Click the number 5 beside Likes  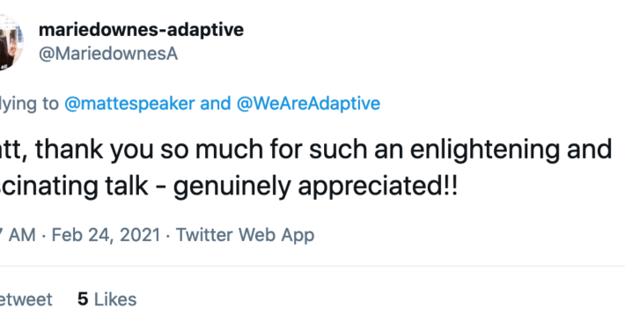point(83,299)
